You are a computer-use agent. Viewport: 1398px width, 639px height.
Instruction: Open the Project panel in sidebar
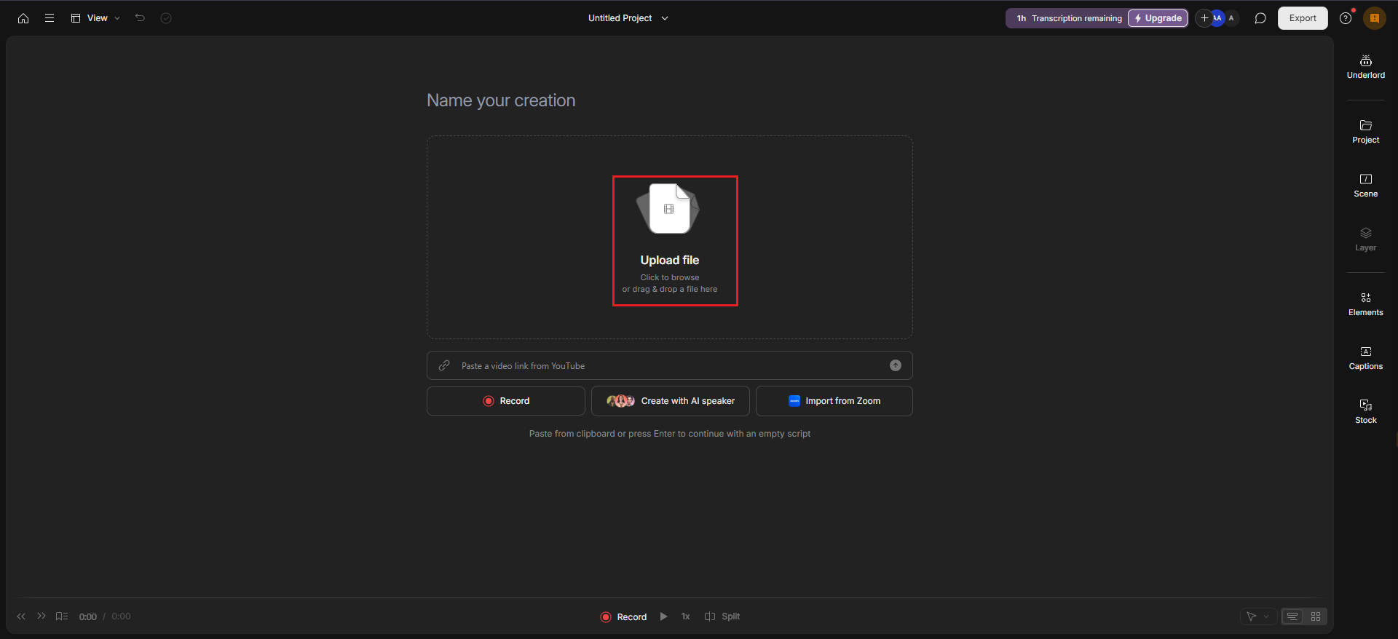[x=1366, y=132]
